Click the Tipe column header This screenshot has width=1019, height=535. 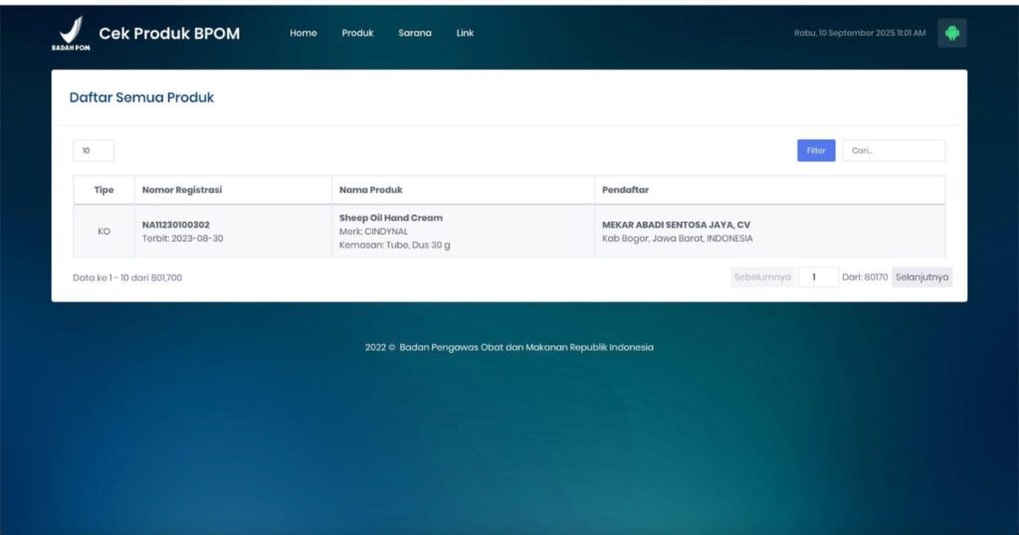pos(103,190)
